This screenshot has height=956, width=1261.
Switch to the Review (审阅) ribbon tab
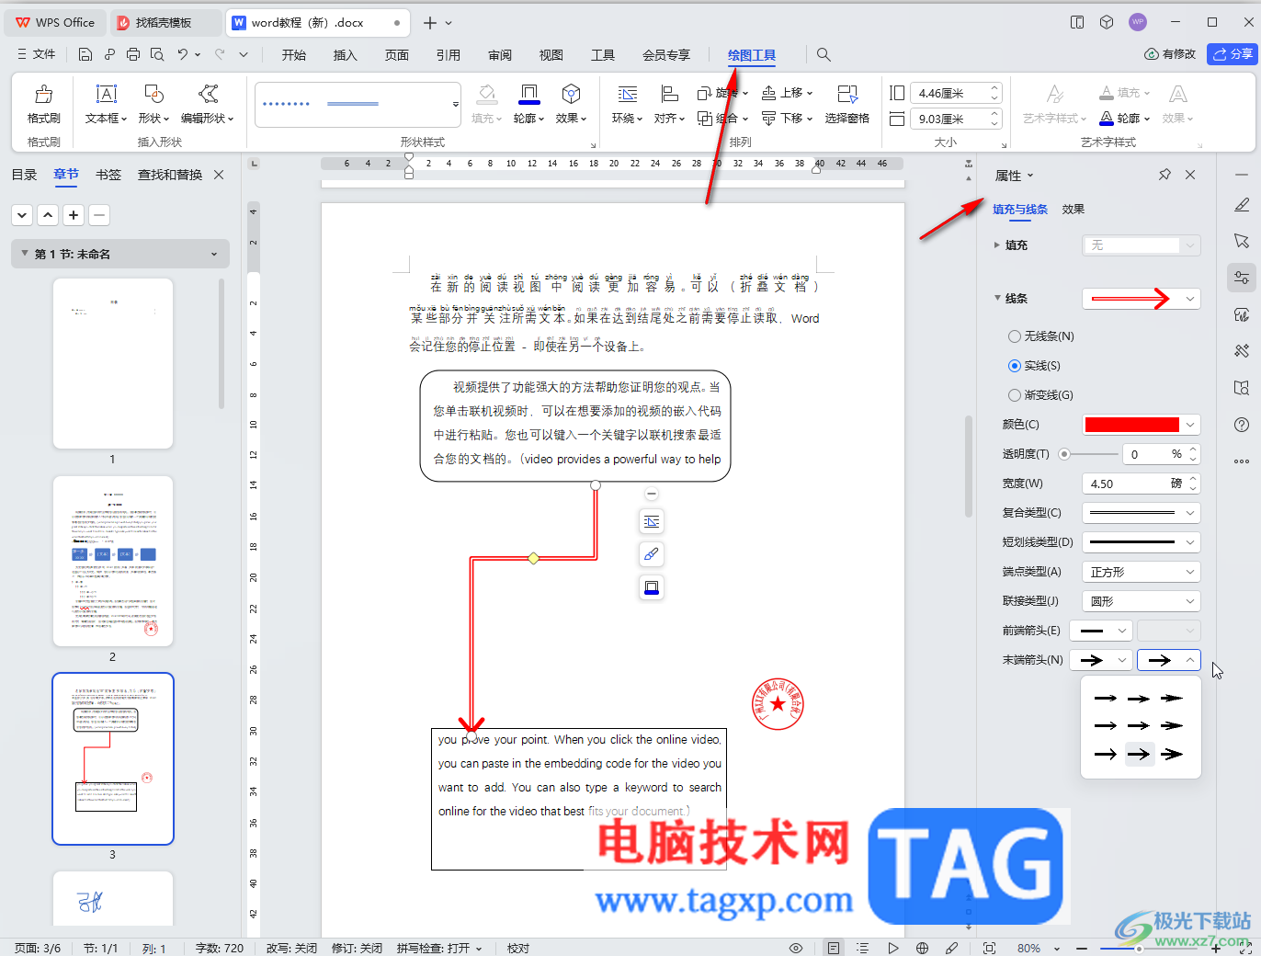point(500,55)
